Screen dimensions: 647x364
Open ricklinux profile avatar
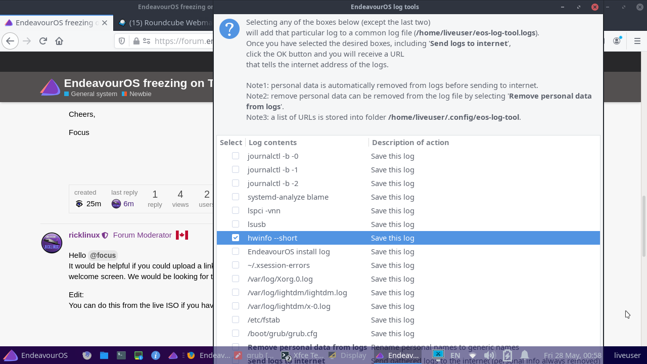point(52,243)
